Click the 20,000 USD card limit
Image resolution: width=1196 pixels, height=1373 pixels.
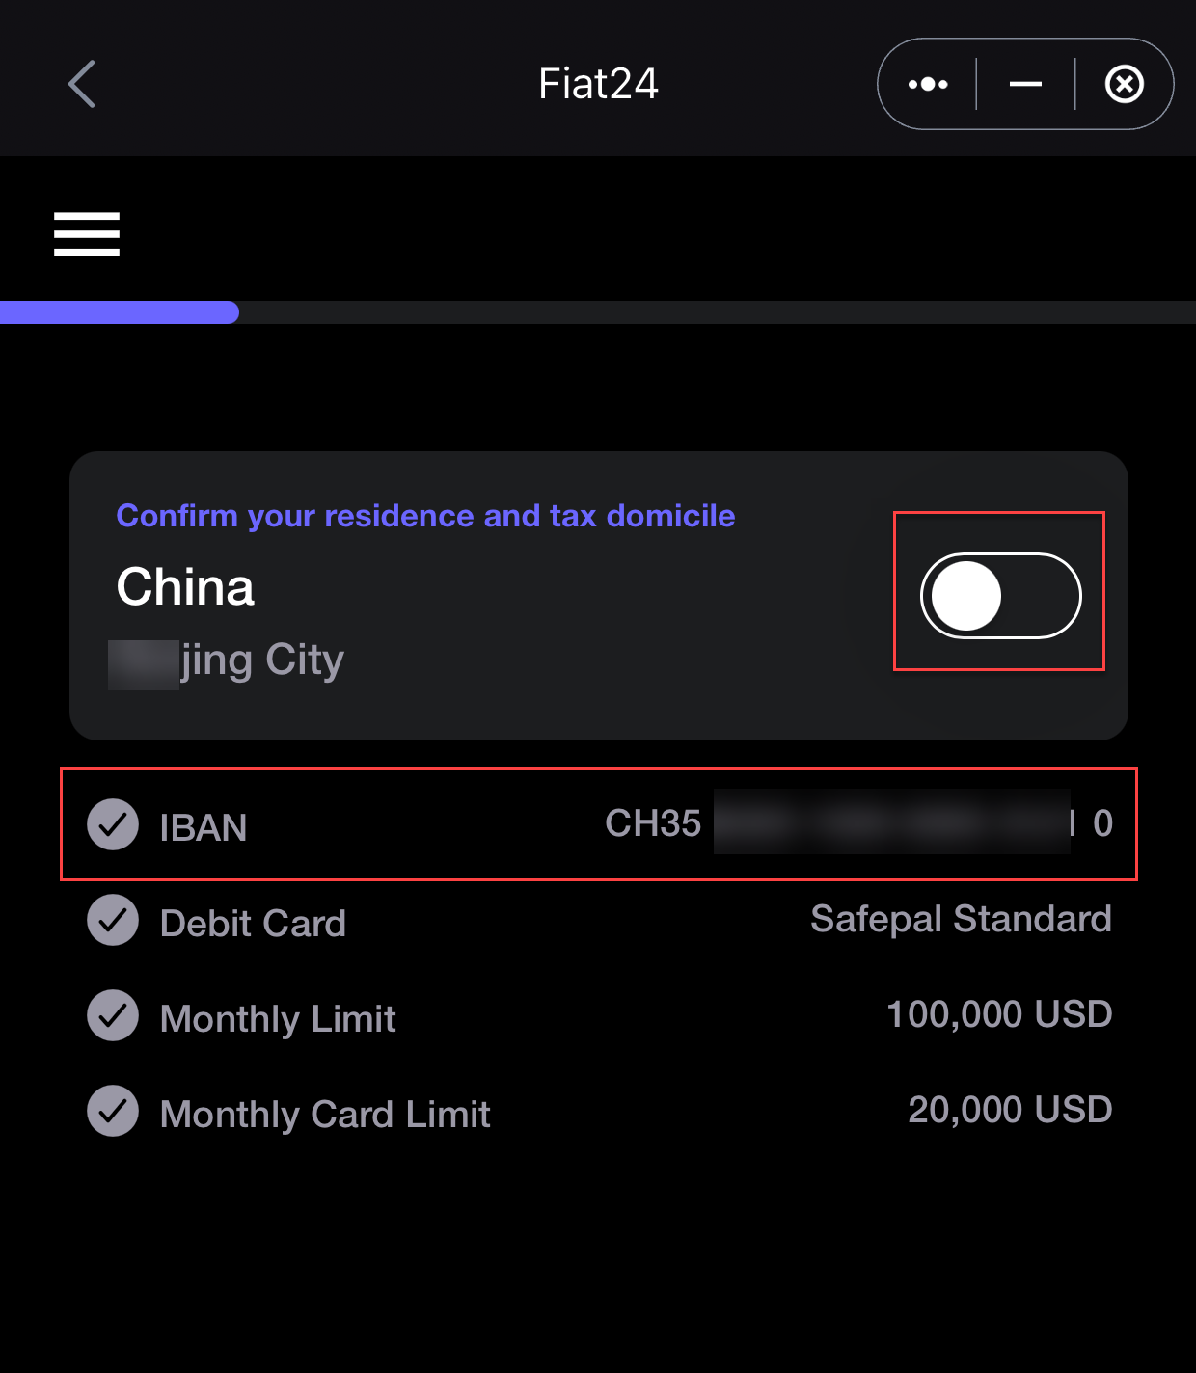click(x=1010, y=1110)
